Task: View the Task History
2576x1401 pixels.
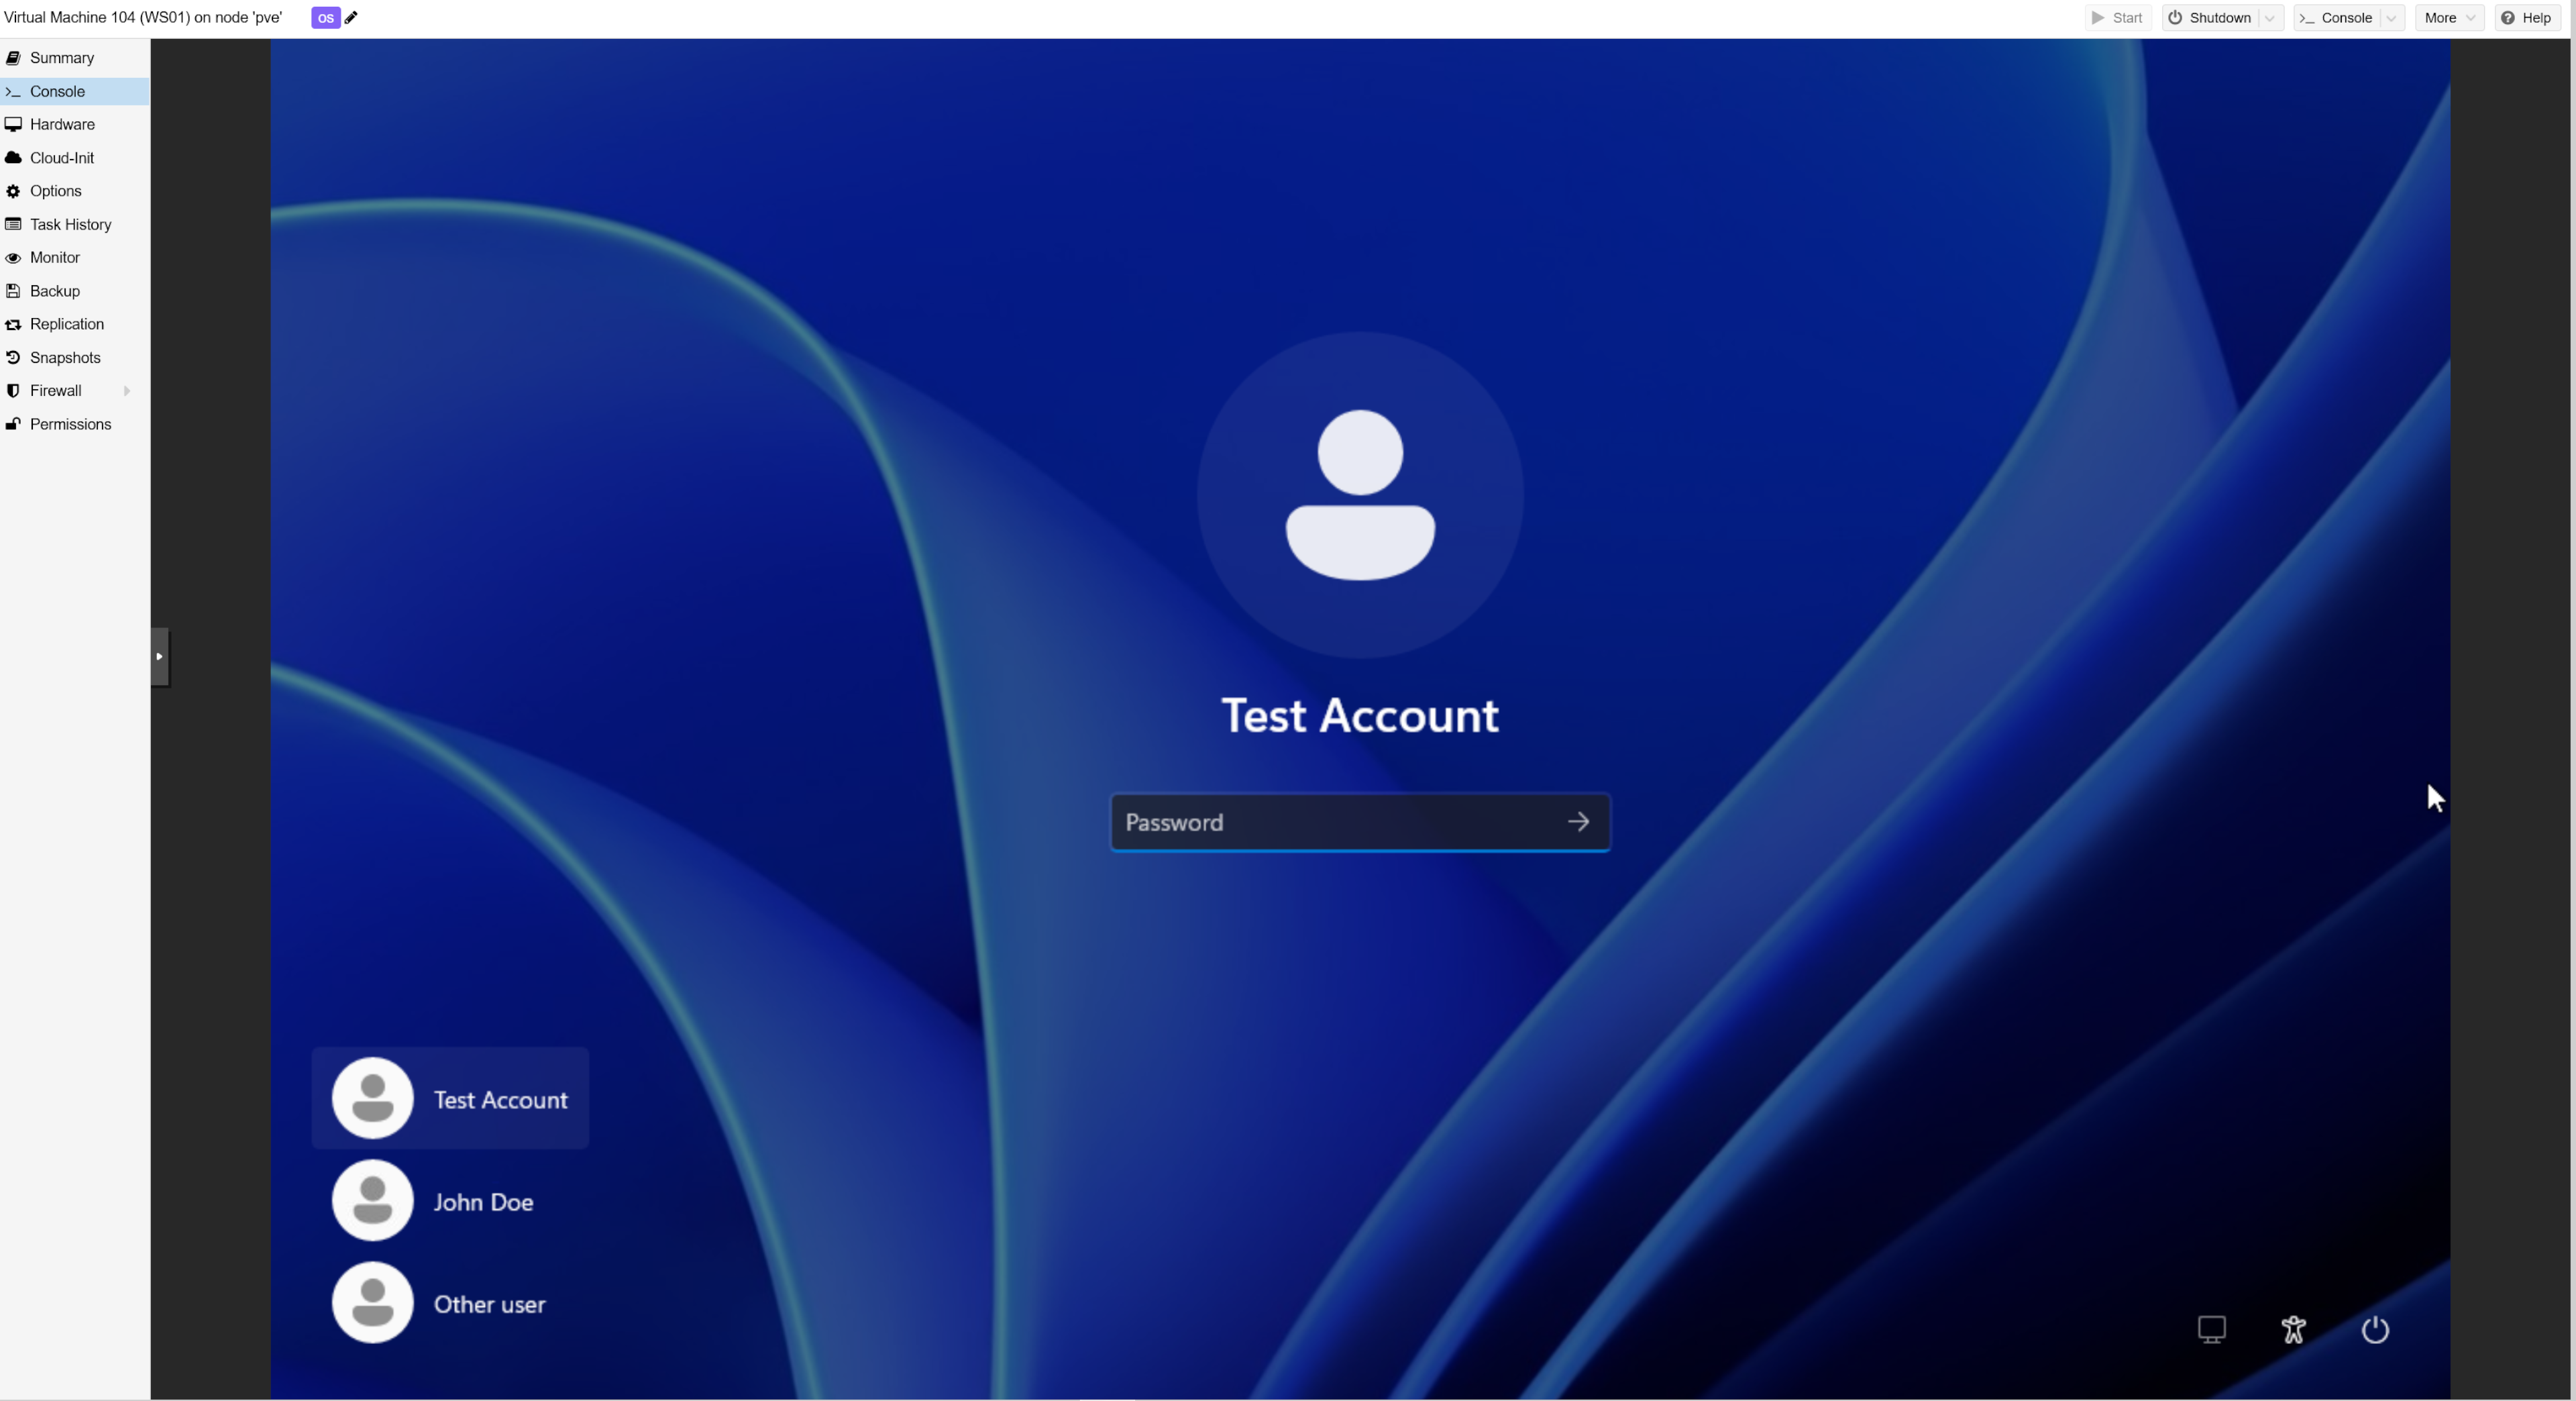Action: tap(75, 224)
